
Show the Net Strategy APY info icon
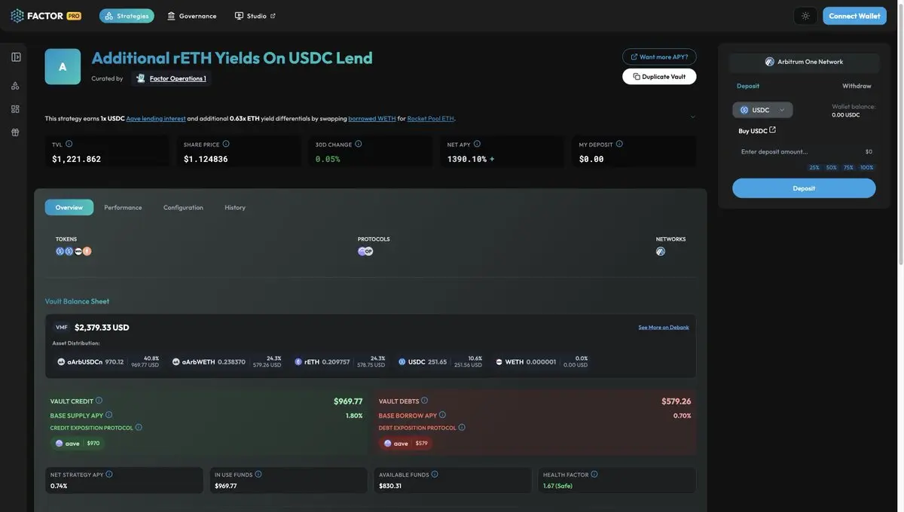109,474
